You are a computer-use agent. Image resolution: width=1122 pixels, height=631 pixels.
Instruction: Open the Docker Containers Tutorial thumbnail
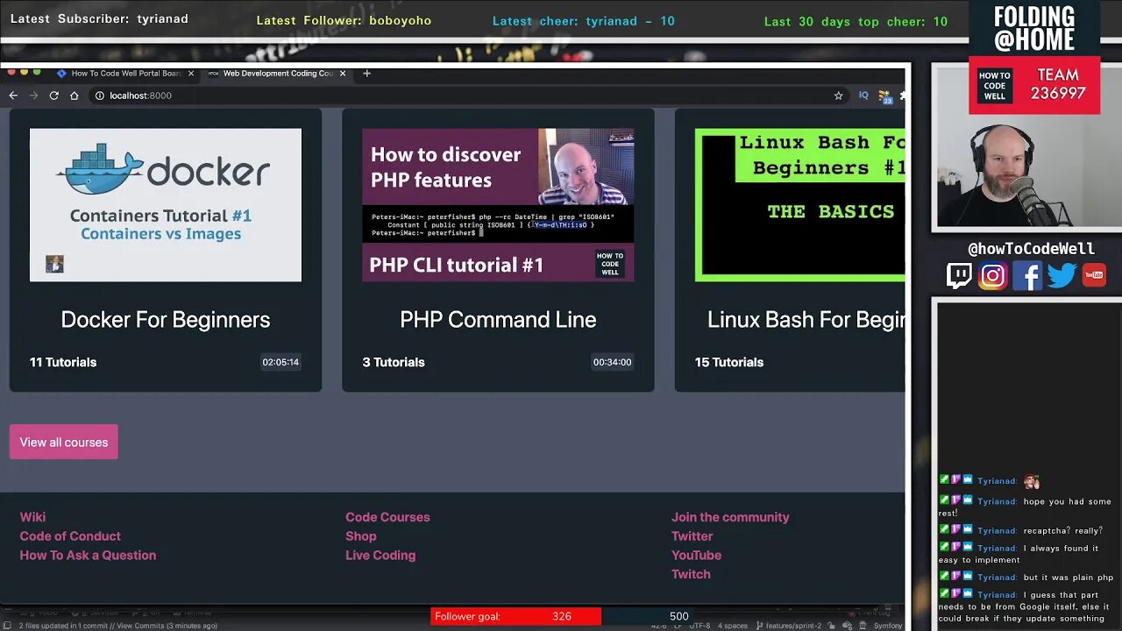click(x=166, y=205)
